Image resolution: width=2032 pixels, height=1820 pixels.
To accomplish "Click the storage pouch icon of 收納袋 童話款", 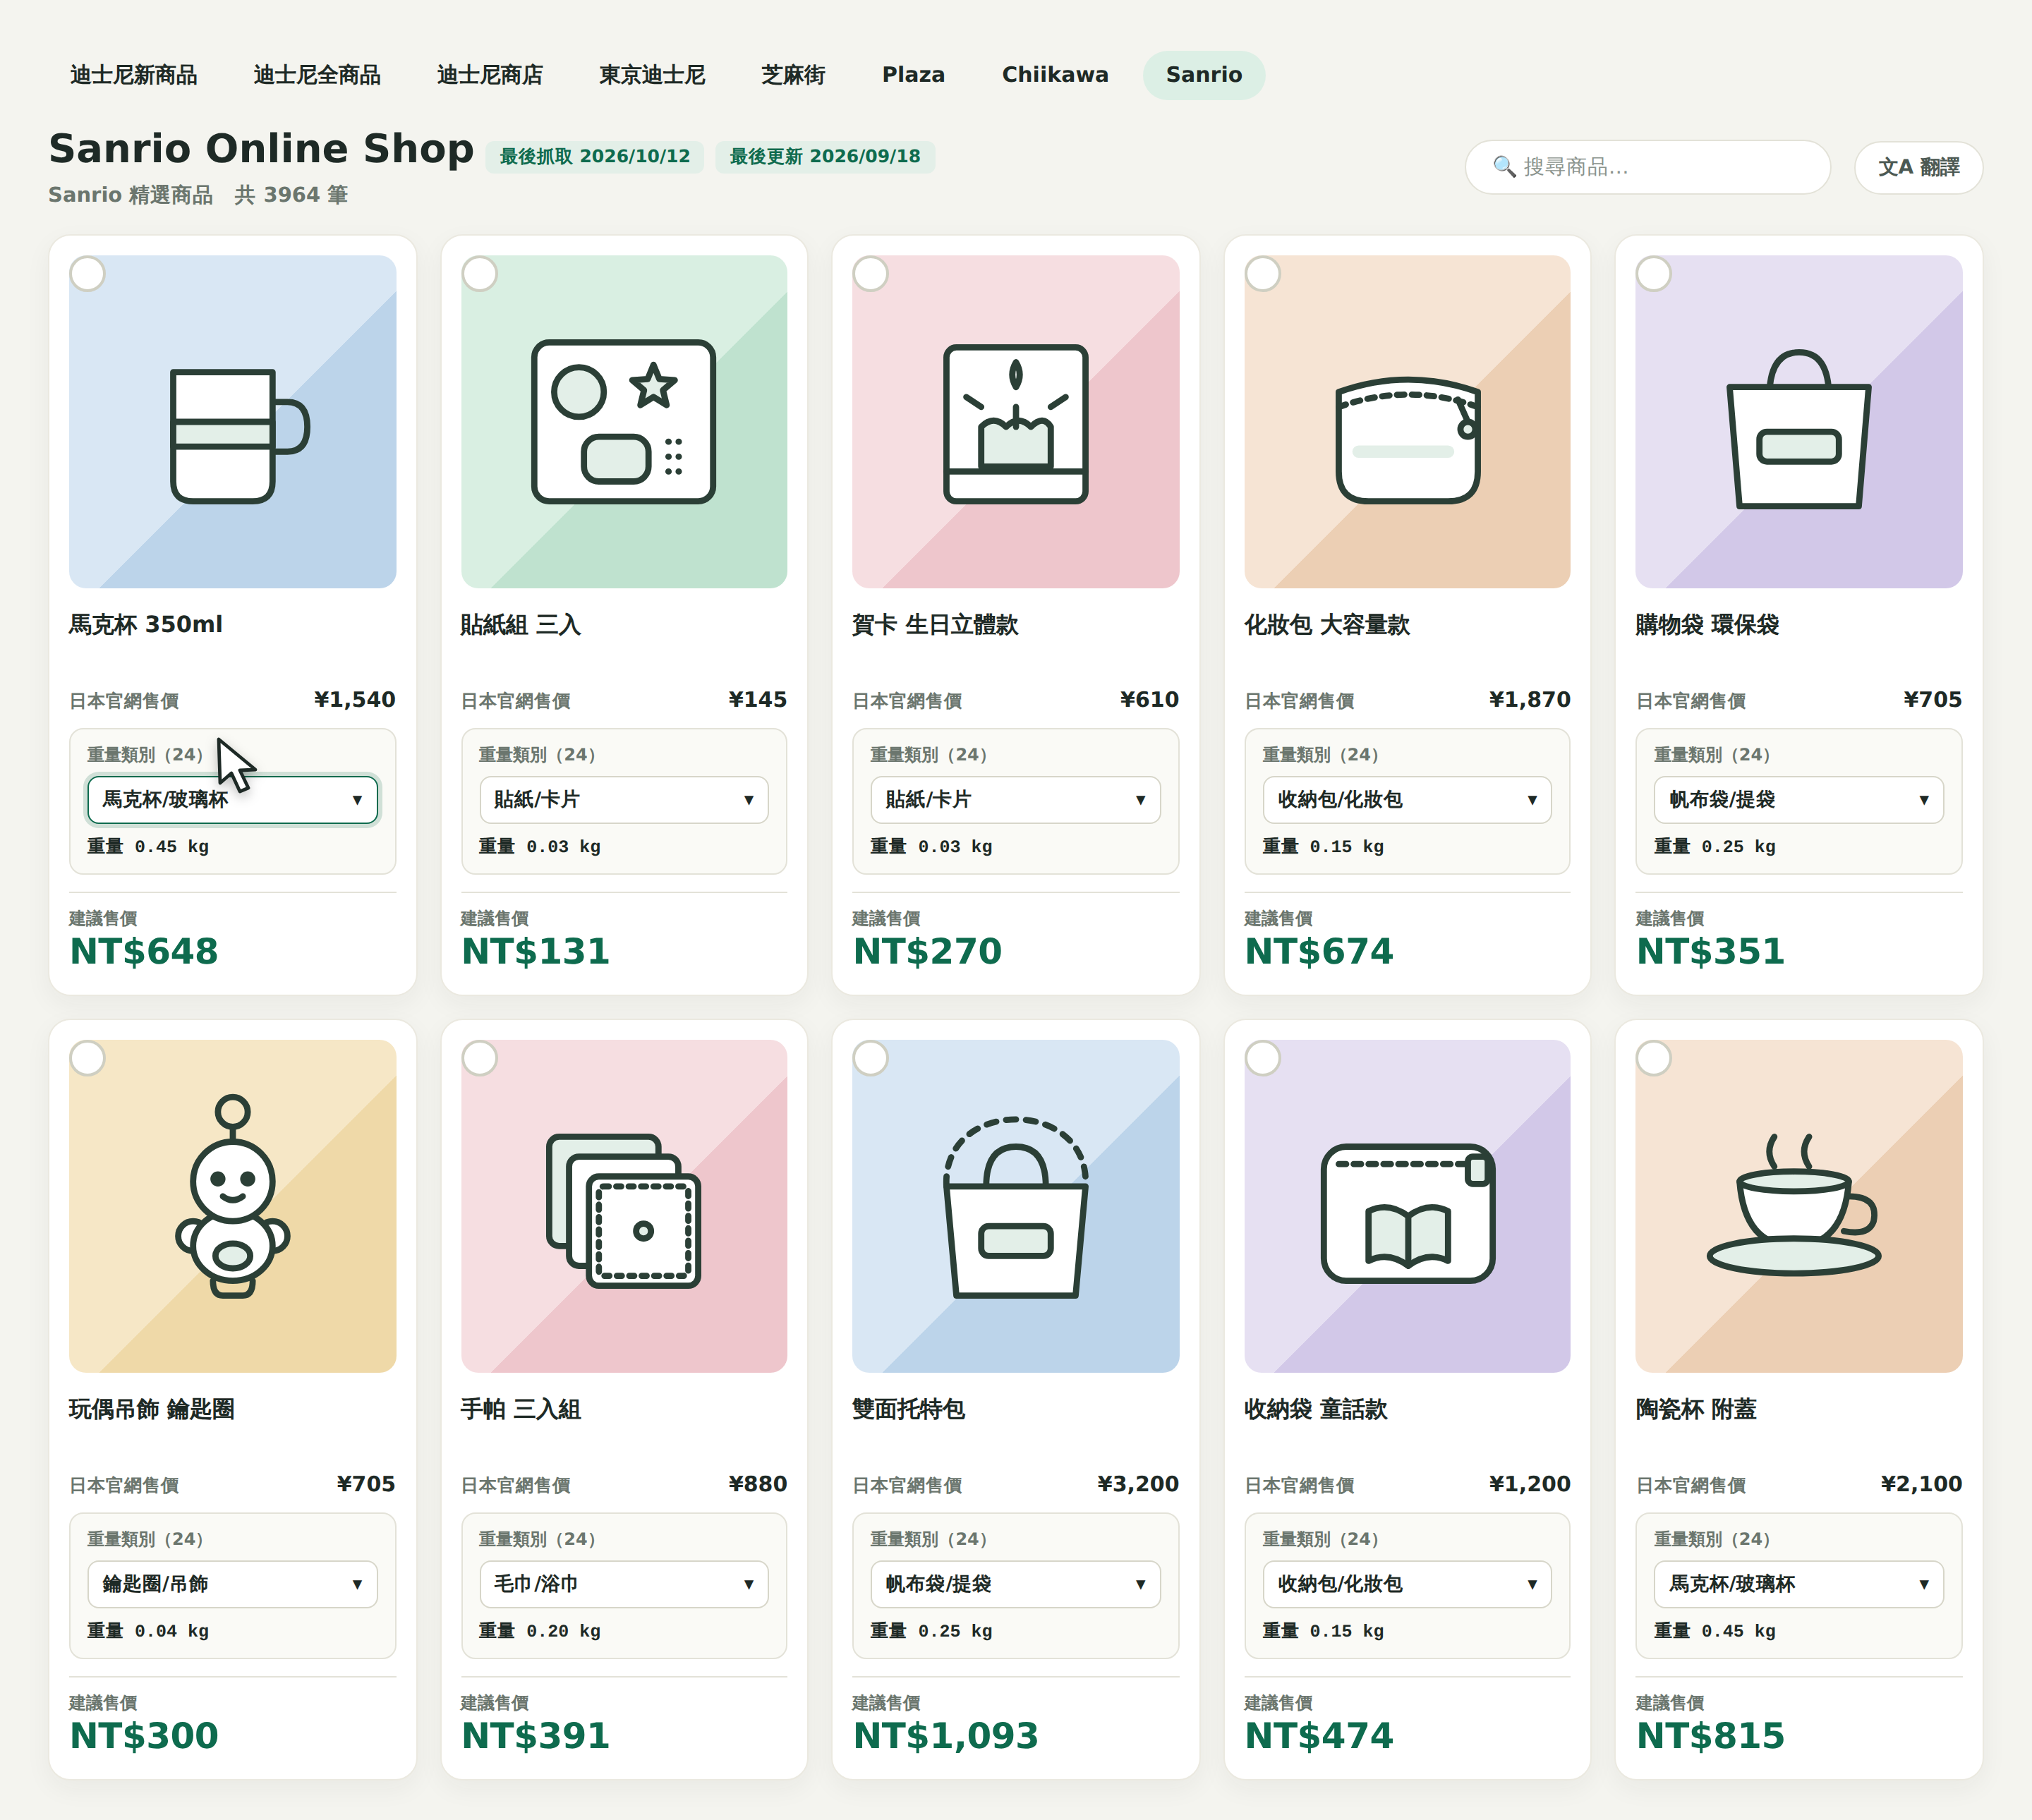I will click(1407, 1206).
